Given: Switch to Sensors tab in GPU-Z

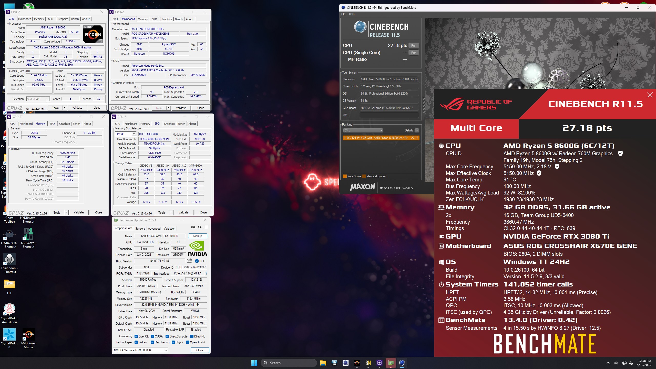Looking at the screenshot, I should [140, 229].
